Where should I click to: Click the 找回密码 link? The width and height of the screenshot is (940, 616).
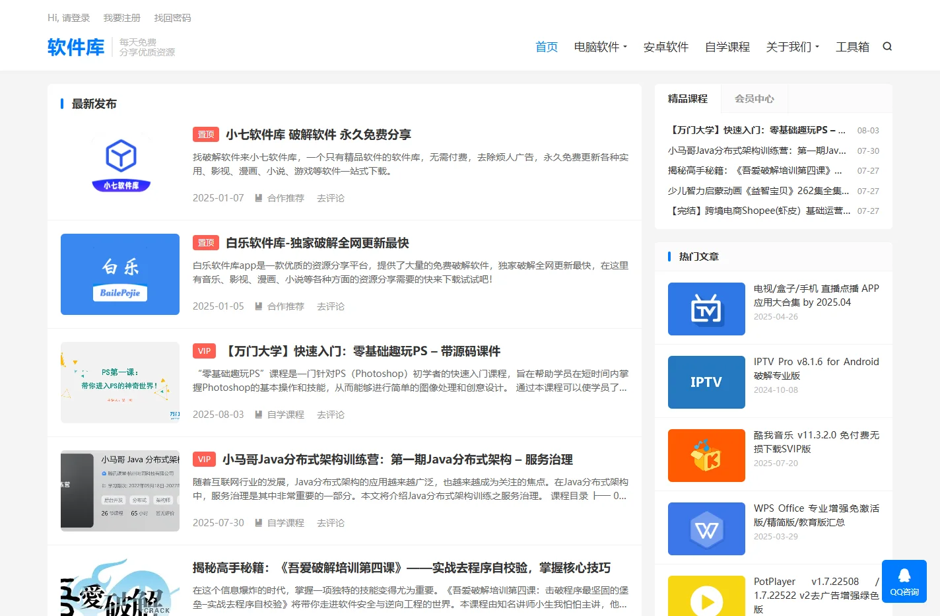(x=172, y=18)
